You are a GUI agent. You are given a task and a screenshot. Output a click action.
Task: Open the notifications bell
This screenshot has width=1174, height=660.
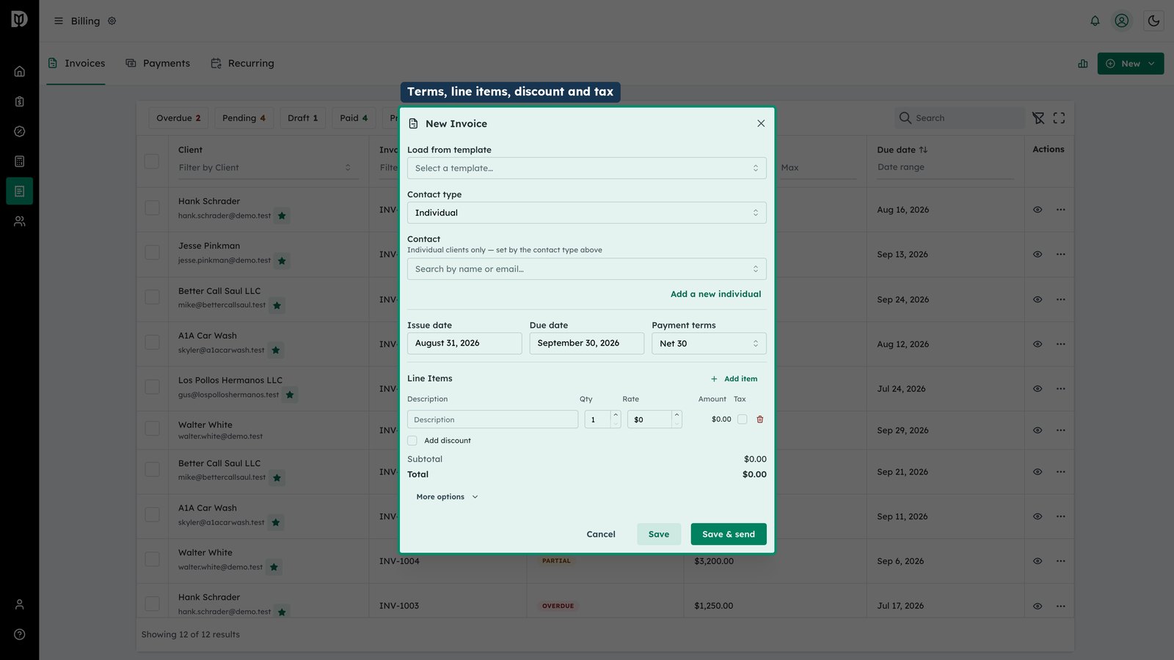click(x=1095, y=21)
